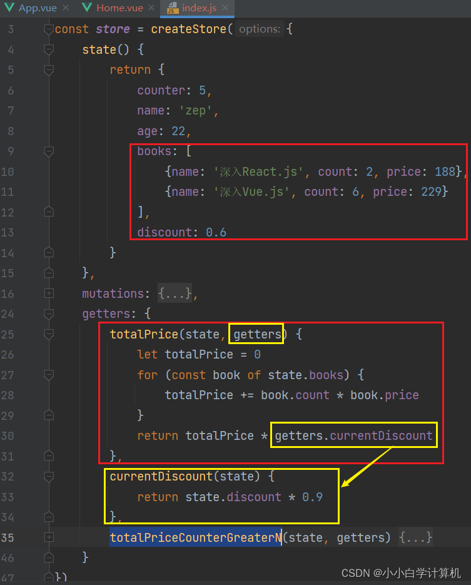
Task: Click fold end marker on line 31
Action: tap(49, 456)
